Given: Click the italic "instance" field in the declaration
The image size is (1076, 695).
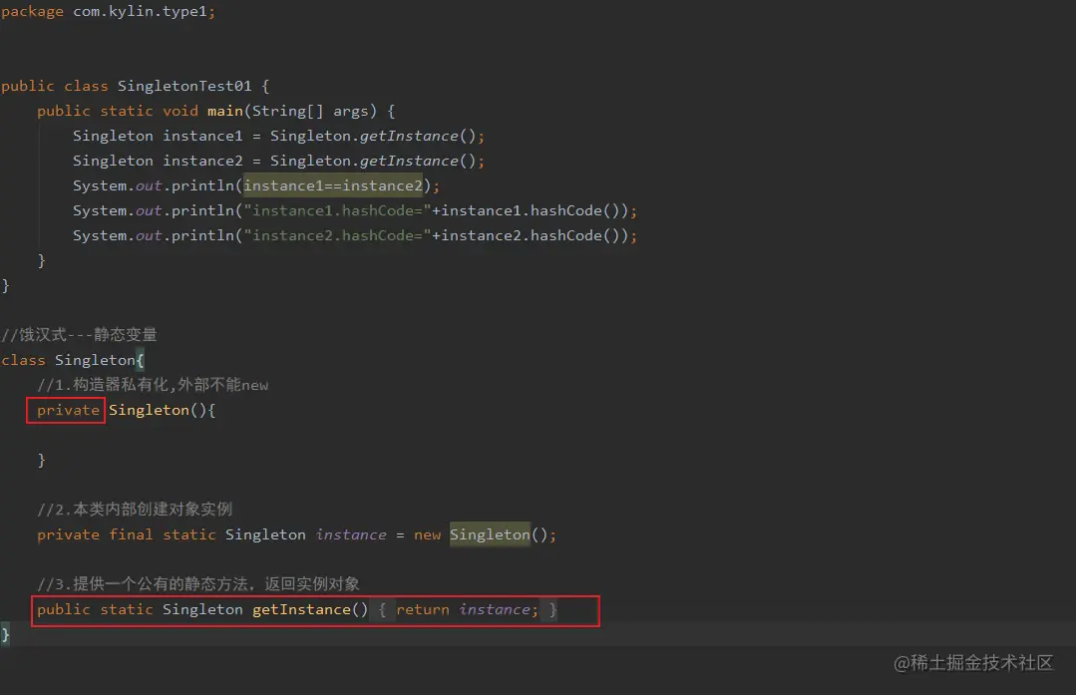Looking at the screenshot, I should [x=351, y=534].
